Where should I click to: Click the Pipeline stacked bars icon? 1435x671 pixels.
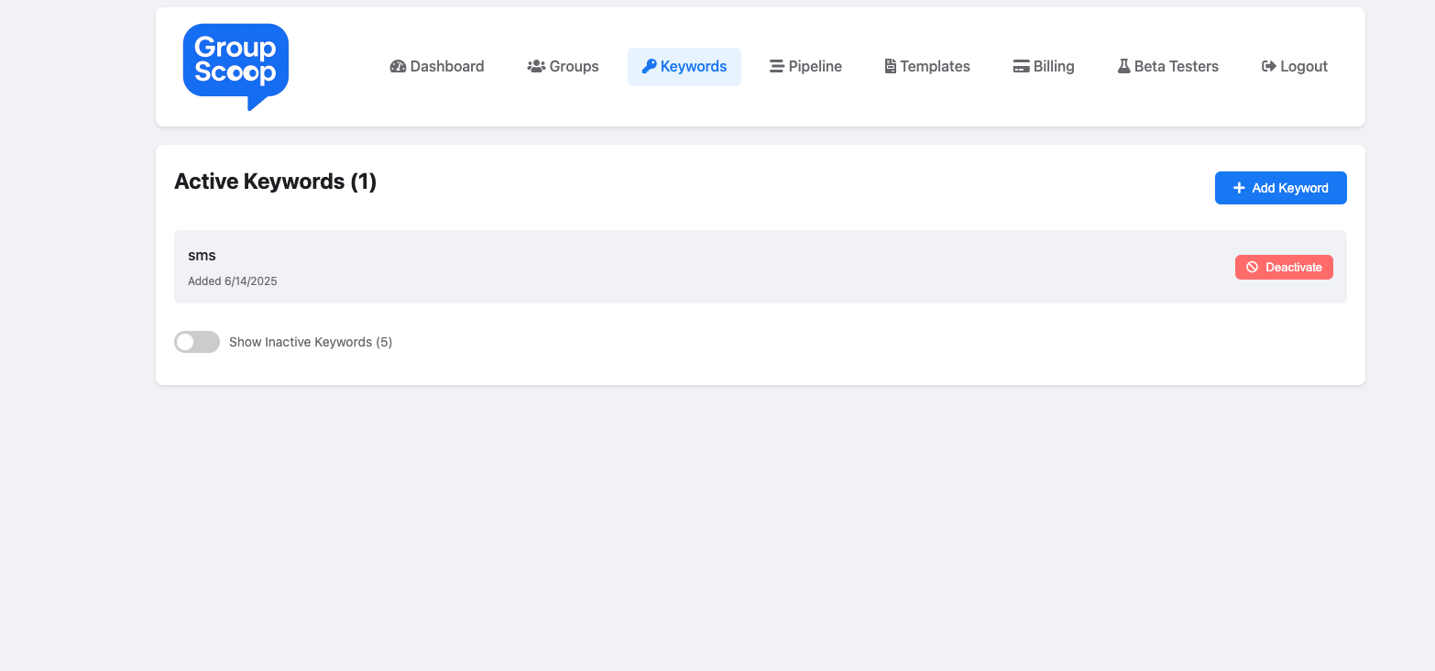coord(776,66)
